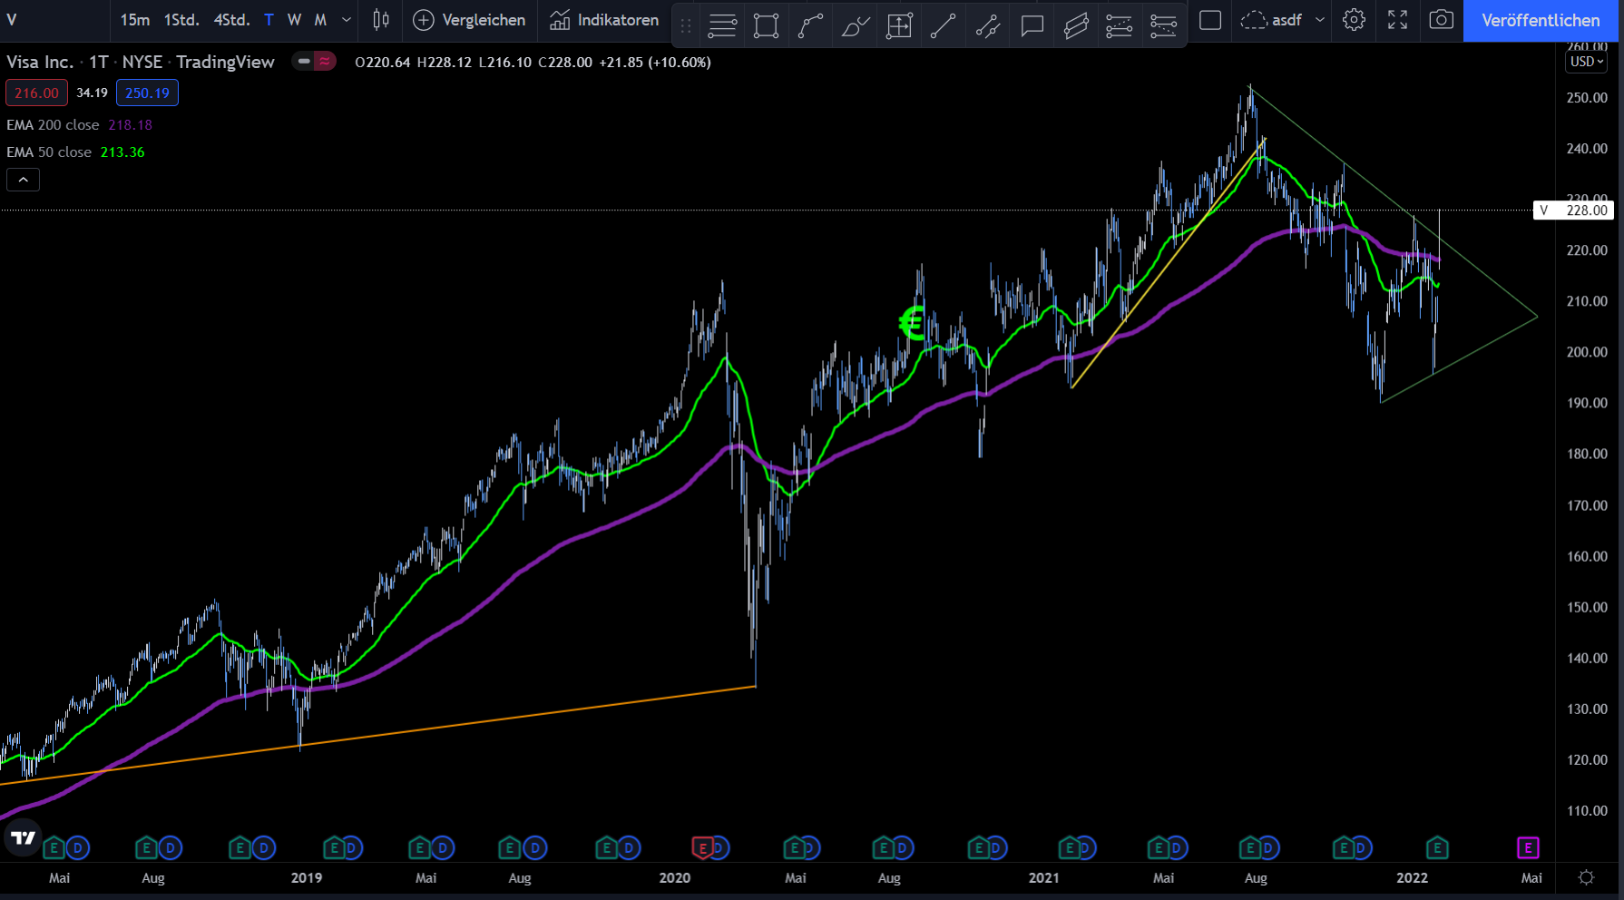
Task: Pick the brush drawing tool
Action: pyautogui.click(x=855, y=25)
